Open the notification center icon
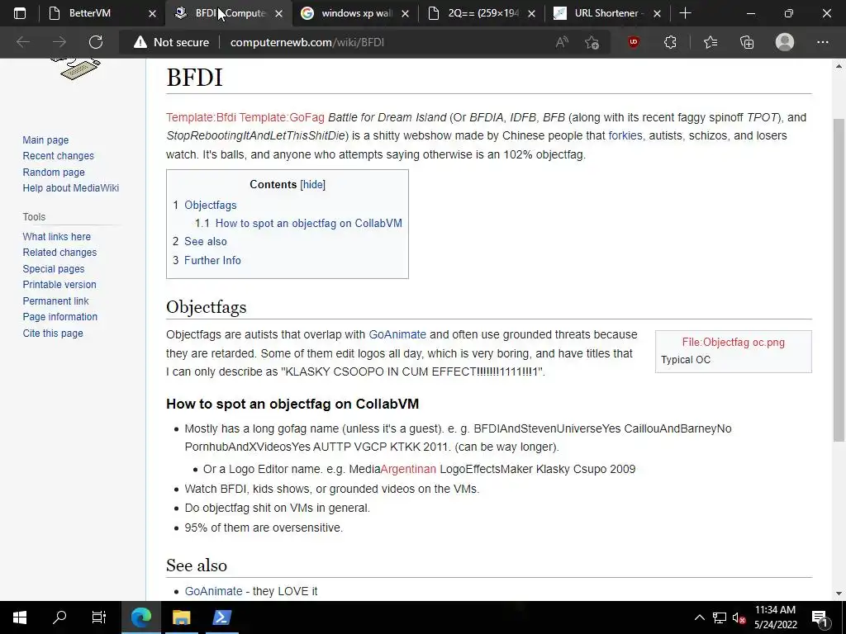The width and height of the screenshot is (846, 634). (x=820, y=617)
